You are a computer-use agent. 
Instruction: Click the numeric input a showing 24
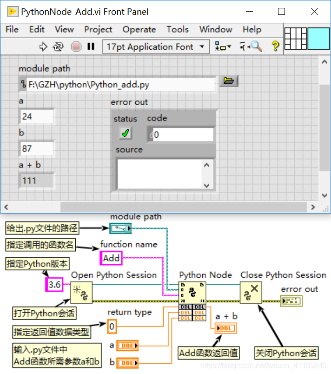click(36, 116)
